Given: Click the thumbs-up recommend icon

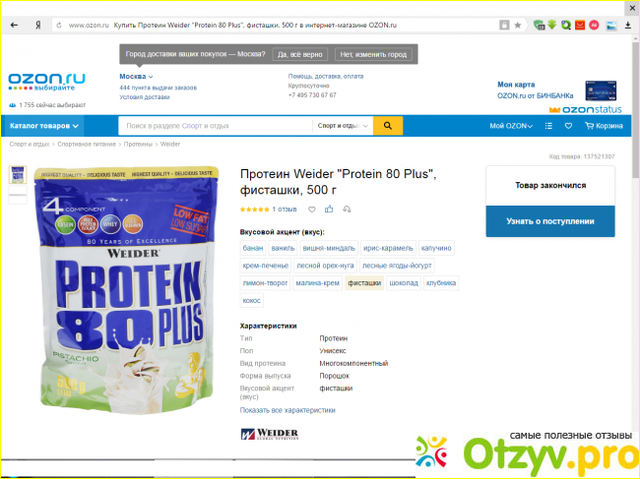Looking at the screenshot, I should [x=329, y=210].
